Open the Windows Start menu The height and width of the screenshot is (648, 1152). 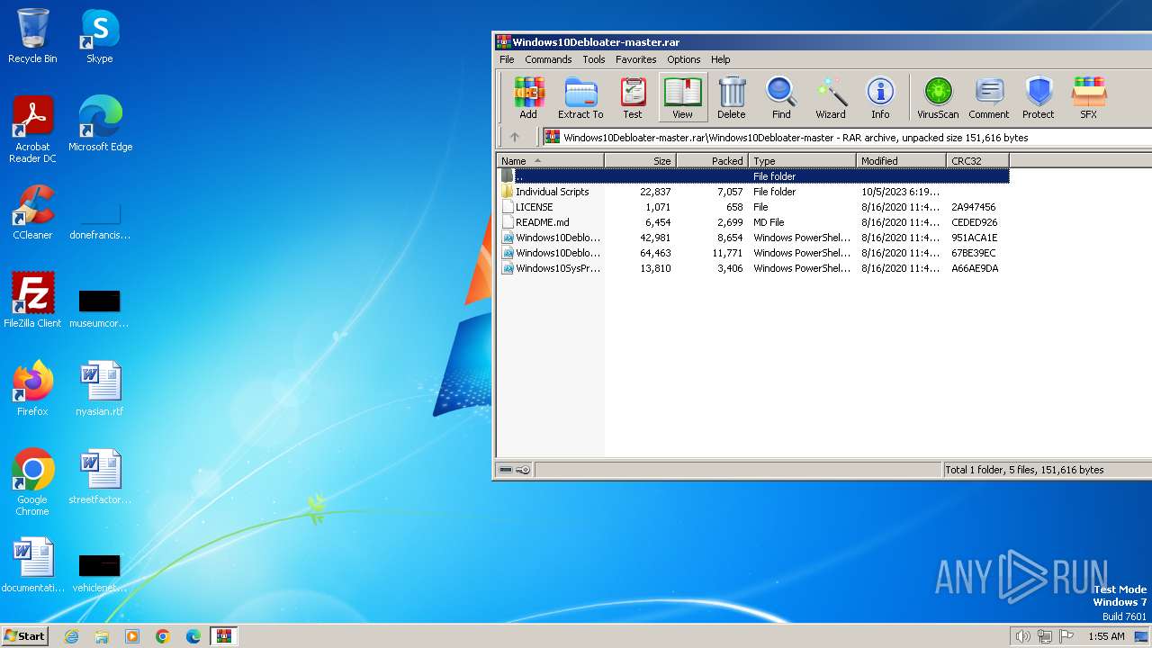(x=24, y=635)
